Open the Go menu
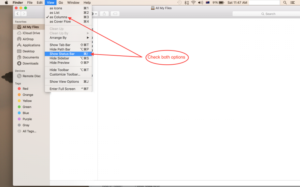300x187 pixels. [61, 3]
